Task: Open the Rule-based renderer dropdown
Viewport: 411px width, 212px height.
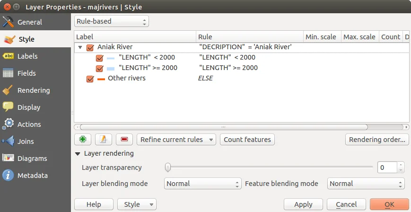Action: pyautogui.click(x=112, y=21)
